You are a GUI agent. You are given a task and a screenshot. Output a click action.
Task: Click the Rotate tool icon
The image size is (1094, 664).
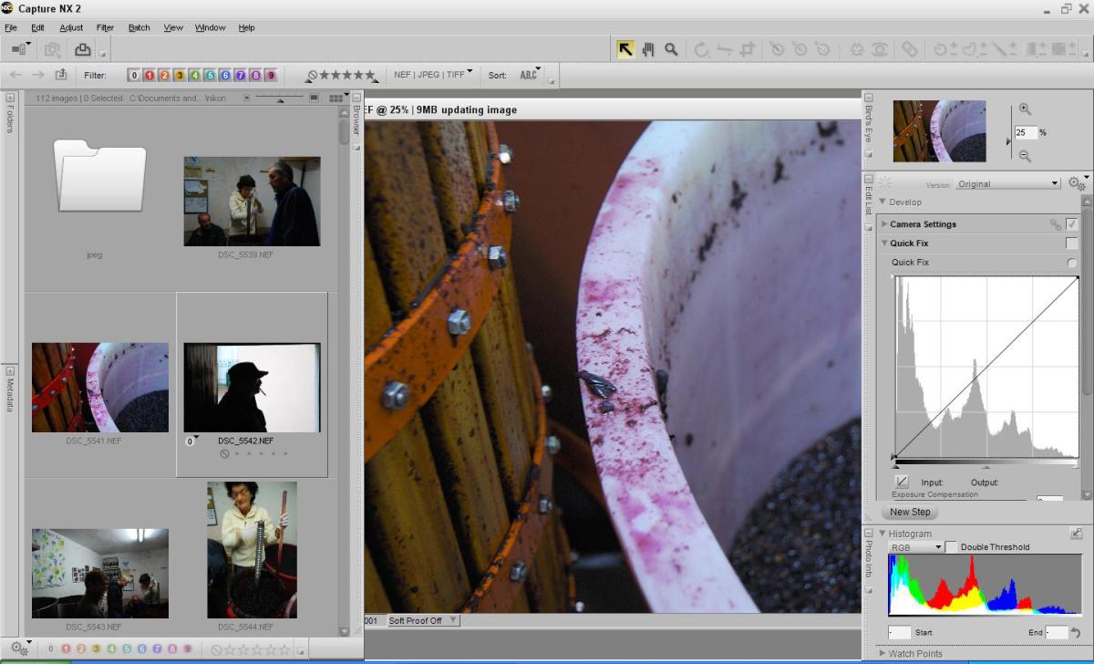tap(701, 49)
